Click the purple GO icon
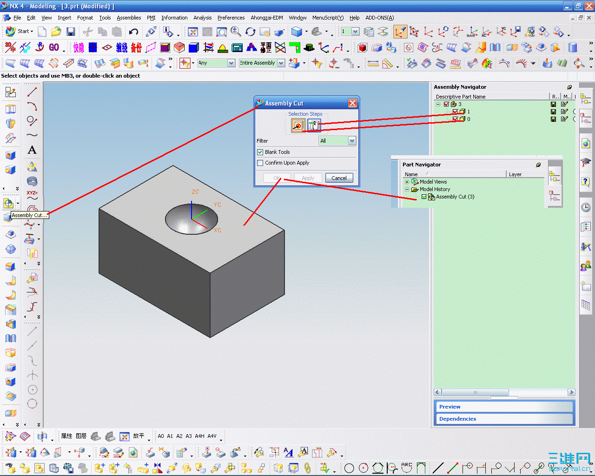 pyautogui.click(x=54, y=47)
